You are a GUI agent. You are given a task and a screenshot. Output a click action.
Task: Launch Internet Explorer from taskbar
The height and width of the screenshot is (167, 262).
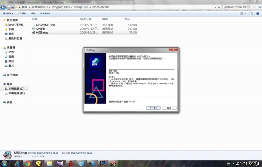pyautogui.click(x=18, y=163)
